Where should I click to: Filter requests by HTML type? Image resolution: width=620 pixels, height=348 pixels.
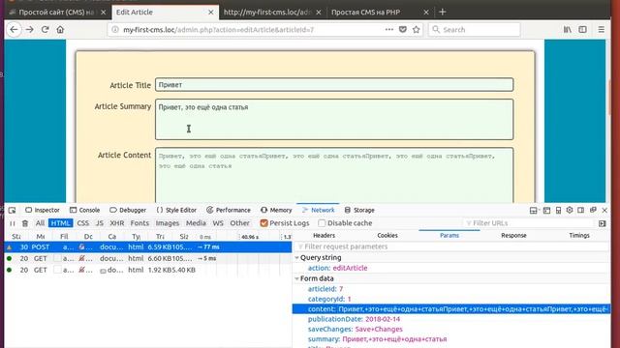(x=60, y=223)
